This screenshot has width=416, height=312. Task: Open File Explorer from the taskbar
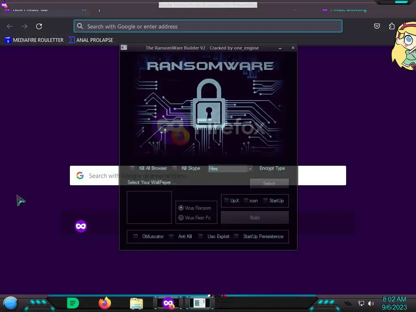(136, 303)
